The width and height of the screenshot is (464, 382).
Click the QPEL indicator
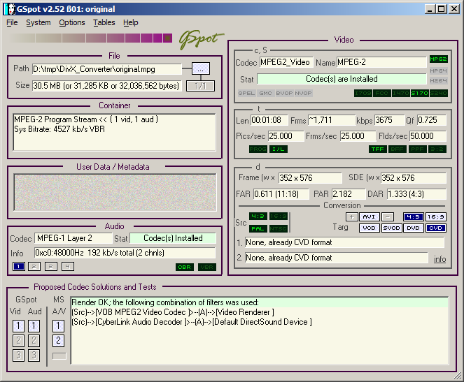pyautogui.click(x=246, y=94)
